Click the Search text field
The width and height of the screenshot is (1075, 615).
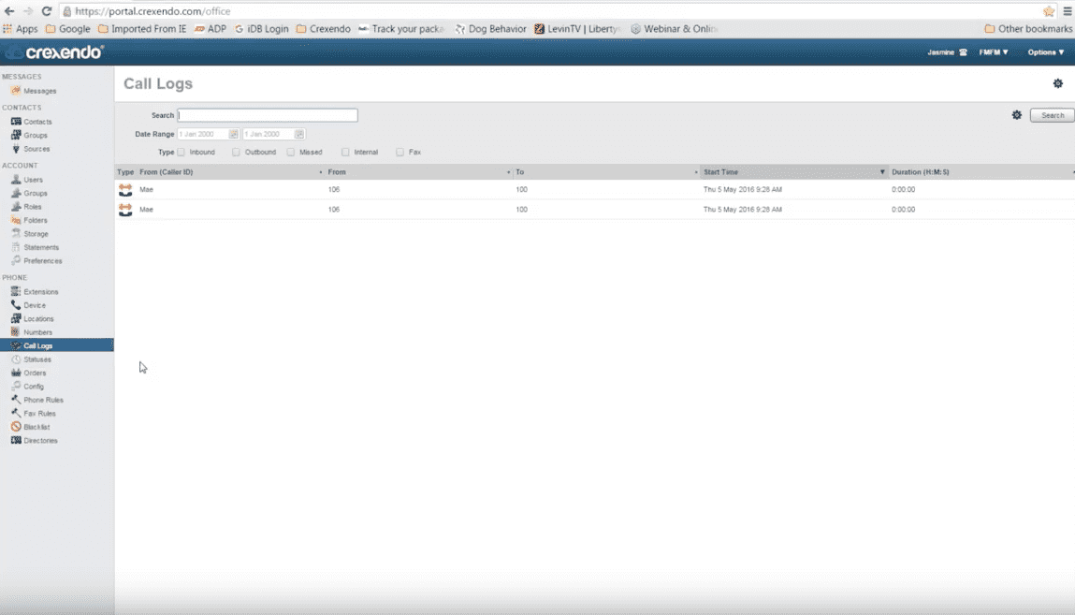tap(268, 115)
